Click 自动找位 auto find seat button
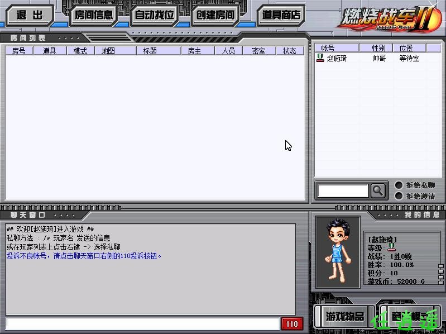 (155, 15)
